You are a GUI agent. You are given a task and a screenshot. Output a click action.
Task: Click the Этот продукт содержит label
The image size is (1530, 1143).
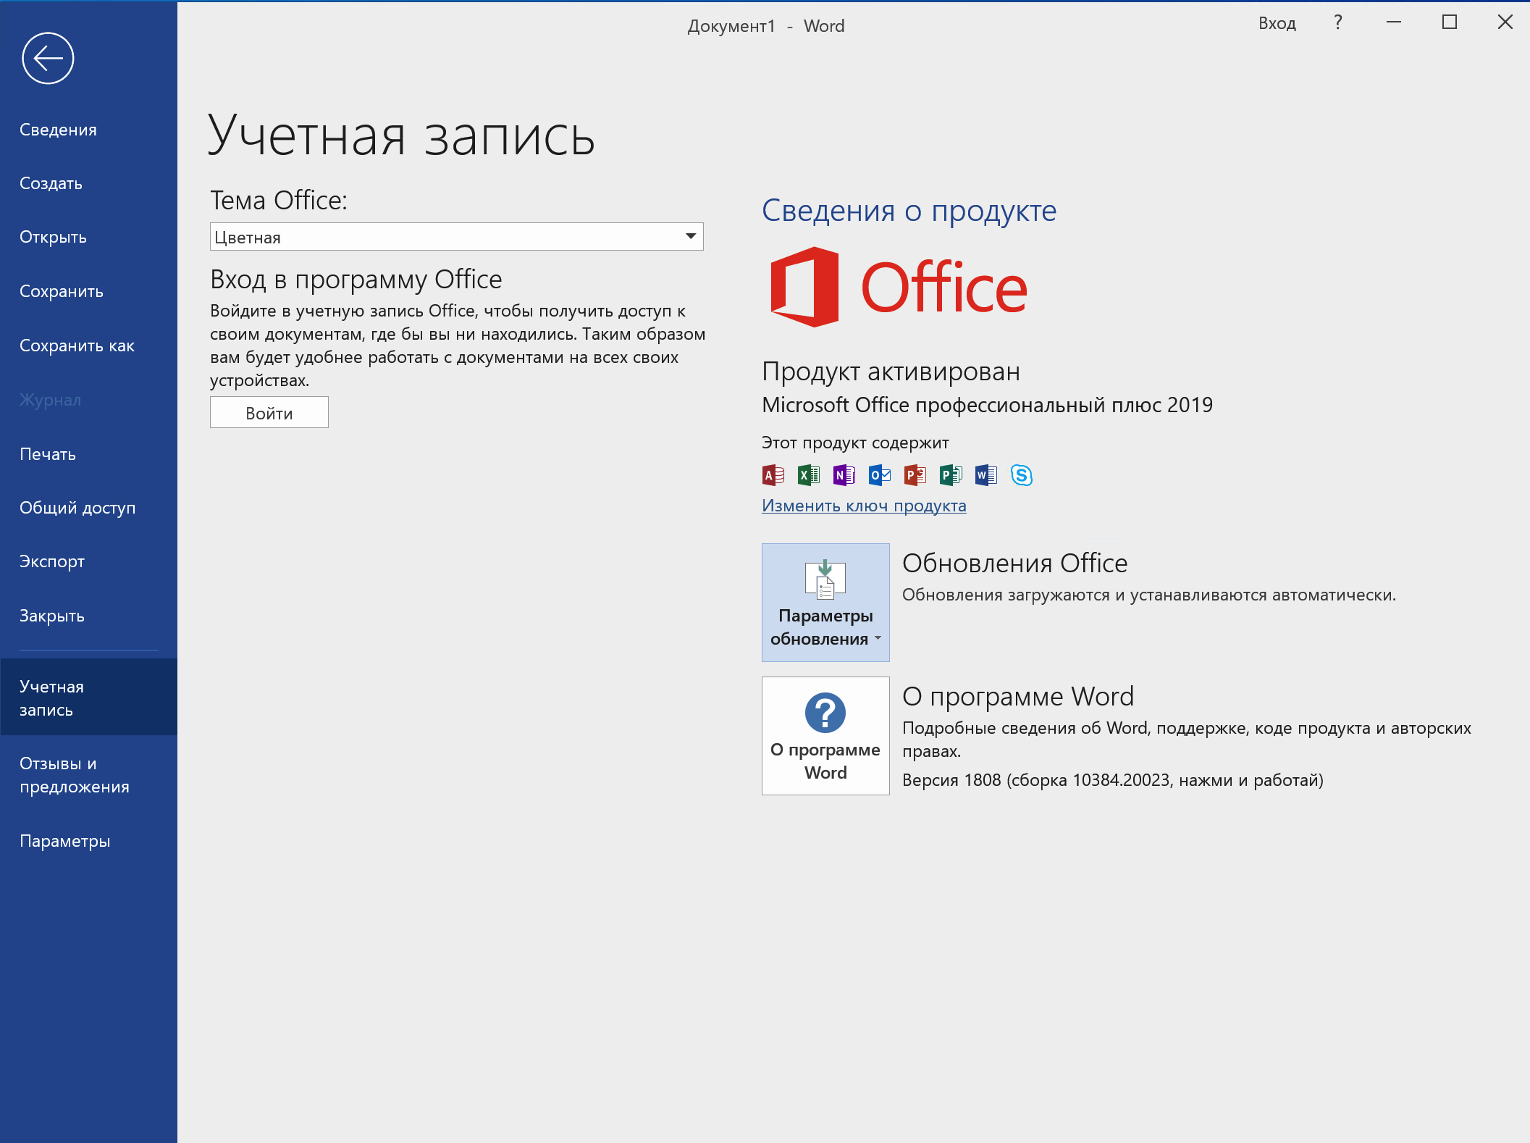point(855,443)
